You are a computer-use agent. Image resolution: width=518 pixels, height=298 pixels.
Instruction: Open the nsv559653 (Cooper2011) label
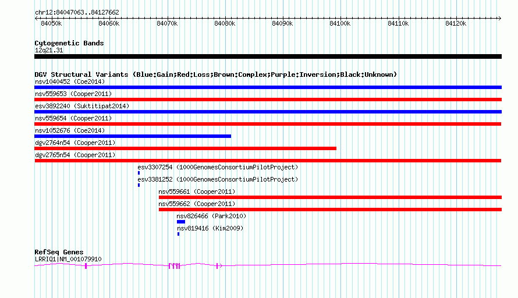[x=73, y=94]
